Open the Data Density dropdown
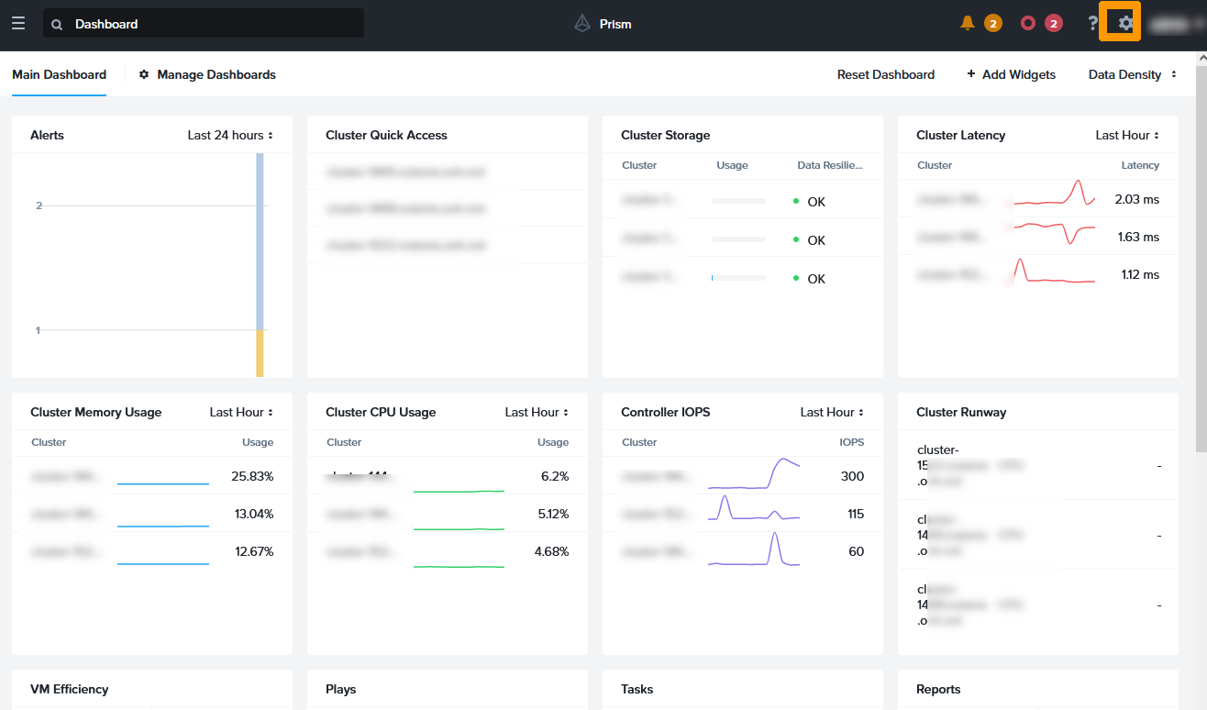1207x710 pixels. pos(1132,74)
